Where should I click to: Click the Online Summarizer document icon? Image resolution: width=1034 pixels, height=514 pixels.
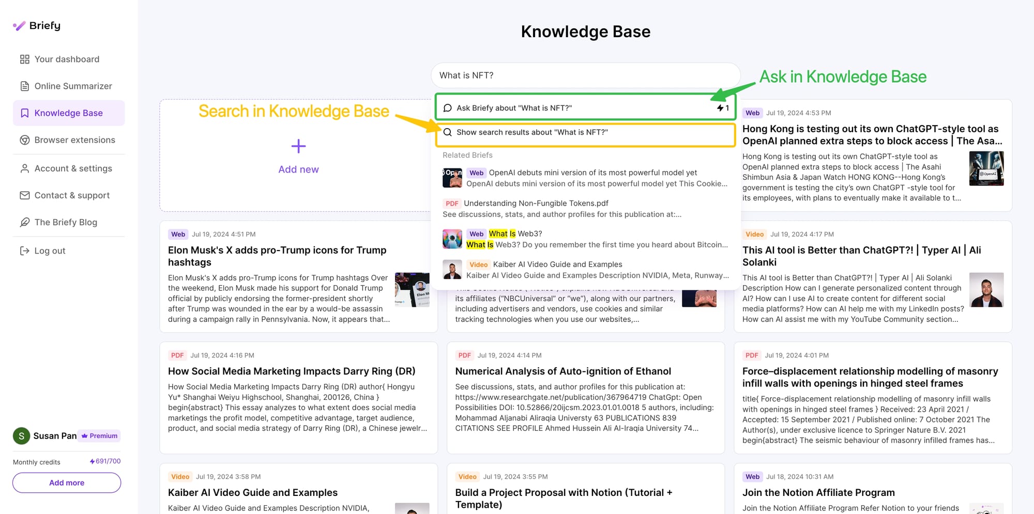(x=24, y=86)
